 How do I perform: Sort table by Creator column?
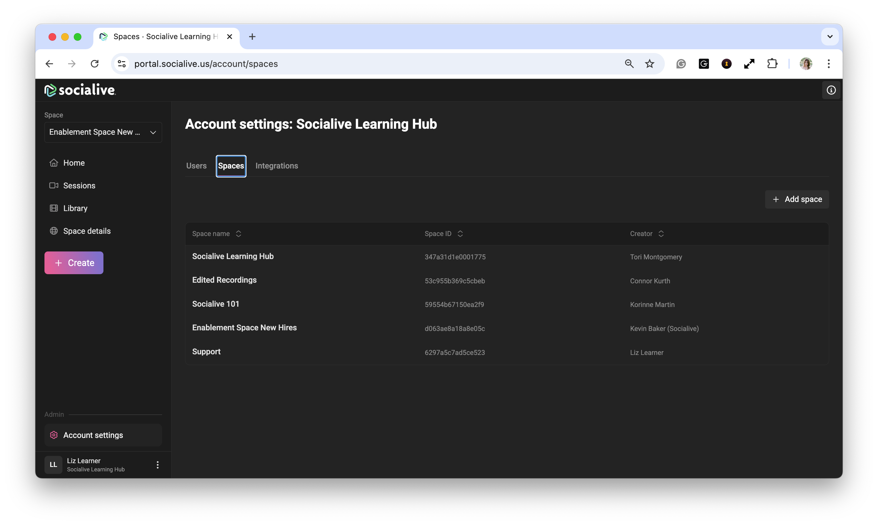[x=661, y=233]
